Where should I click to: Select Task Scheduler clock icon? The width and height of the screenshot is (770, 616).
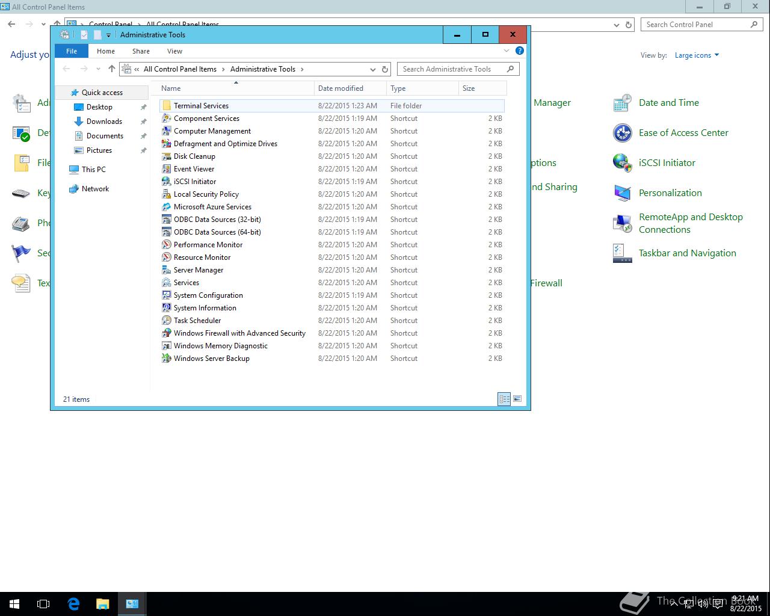167,321
